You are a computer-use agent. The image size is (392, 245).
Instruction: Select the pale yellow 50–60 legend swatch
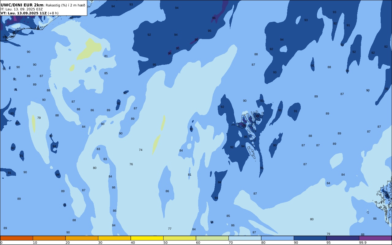coord(179,238)
